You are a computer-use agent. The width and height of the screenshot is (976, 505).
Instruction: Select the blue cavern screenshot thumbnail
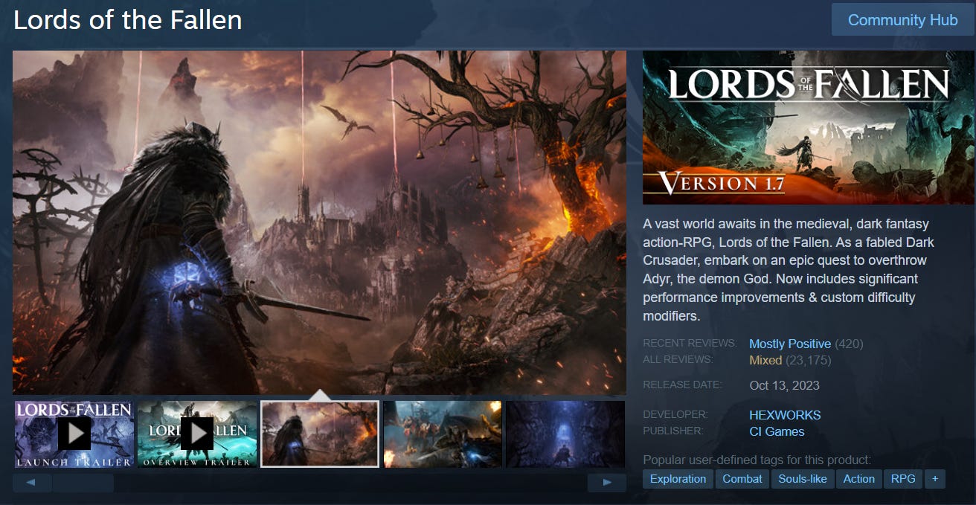(x=565, y=434)
